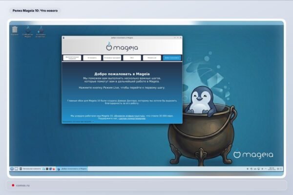Viewport: 293px width, 195px height.
Task: Click the star-shaped tray icon next to monitor icon
Action: point(262,169)
